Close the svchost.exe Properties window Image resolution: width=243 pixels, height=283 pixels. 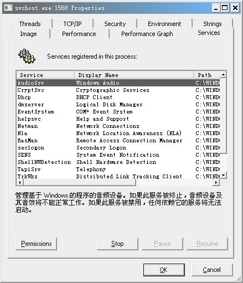pyautogui.click(x=235, y=8)
